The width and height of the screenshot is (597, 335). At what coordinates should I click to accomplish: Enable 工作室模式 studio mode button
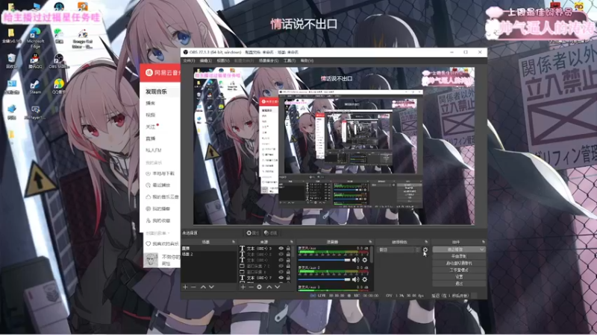[x=459, y=270]
